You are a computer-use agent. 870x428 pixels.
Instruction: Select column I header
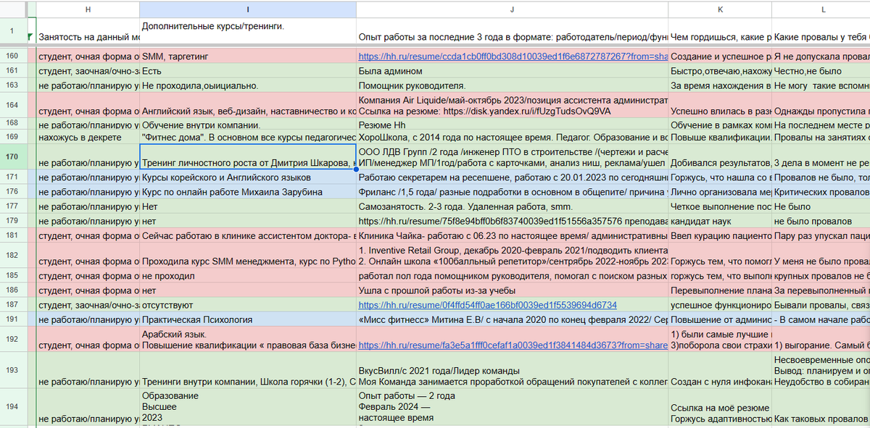[247, 9]
